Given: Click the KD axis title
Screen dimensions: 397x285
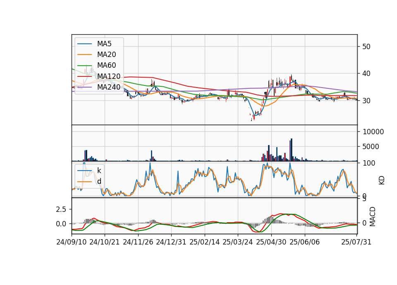Looking at the screenshot, I should click(382, 180).
